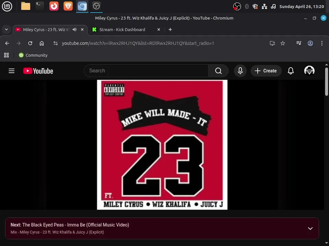Open the apps grid in bookmarks bar
The height and width of the screenshot is (246, 329).
pos(7,55)
